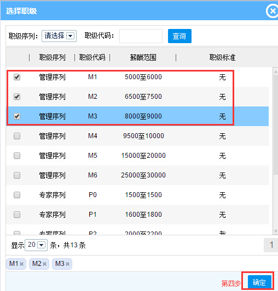The width and height of the screenshot is (278, 291).
Task: Click the 职级代码 column header
Action: tap(92, 57)
